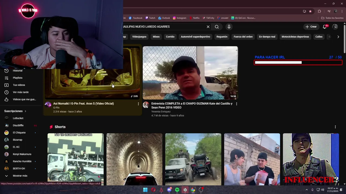The image size is (346, 194).
Task: Bookmark this page with the star icon
Action: click(x=310, y=11)
